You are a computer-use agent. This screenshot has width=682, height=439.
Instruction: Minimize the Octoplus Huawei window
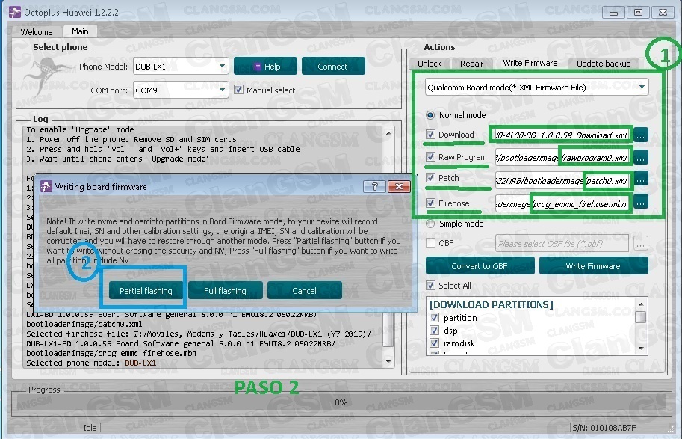pyautogui.click(x=613, y=13)
